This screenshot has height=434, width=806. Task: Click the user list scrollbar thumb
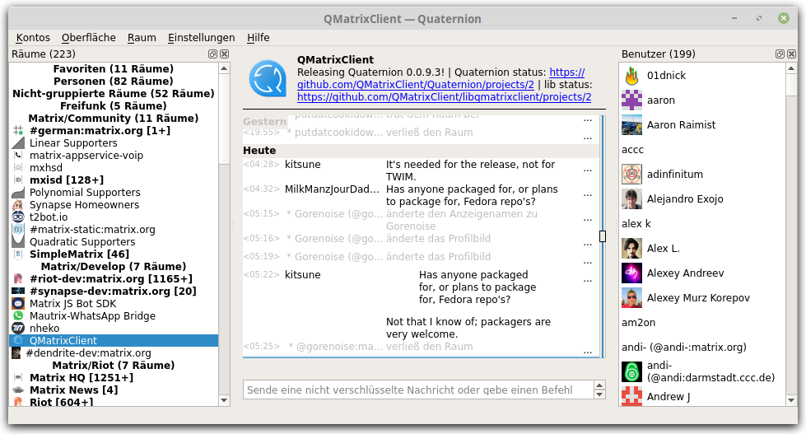point(790,85)
